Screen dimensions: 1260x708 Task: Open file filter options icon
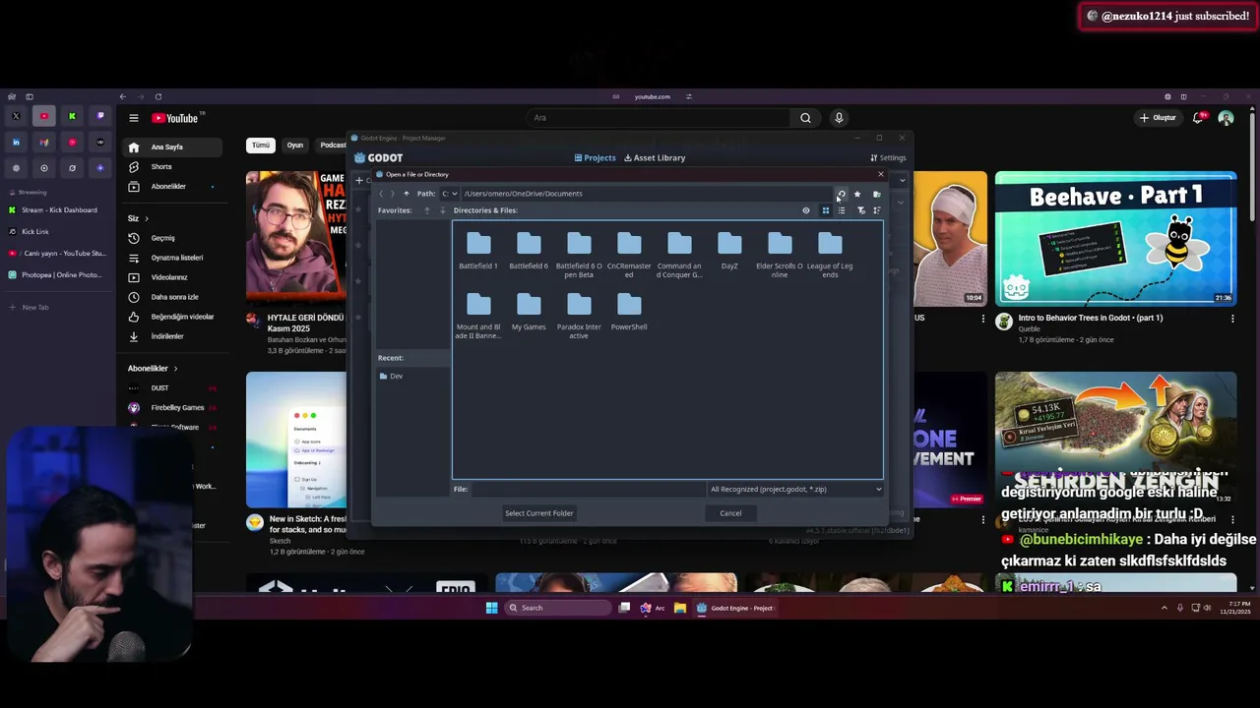click(x=861, y=210)
